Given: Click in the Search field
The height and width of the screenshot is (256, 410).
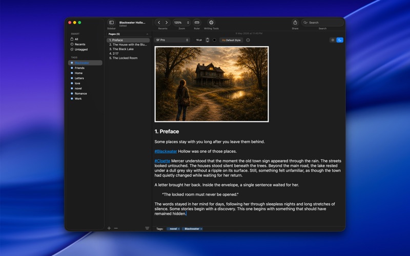Looking at the screenshot, I should [x=322, y=23].
